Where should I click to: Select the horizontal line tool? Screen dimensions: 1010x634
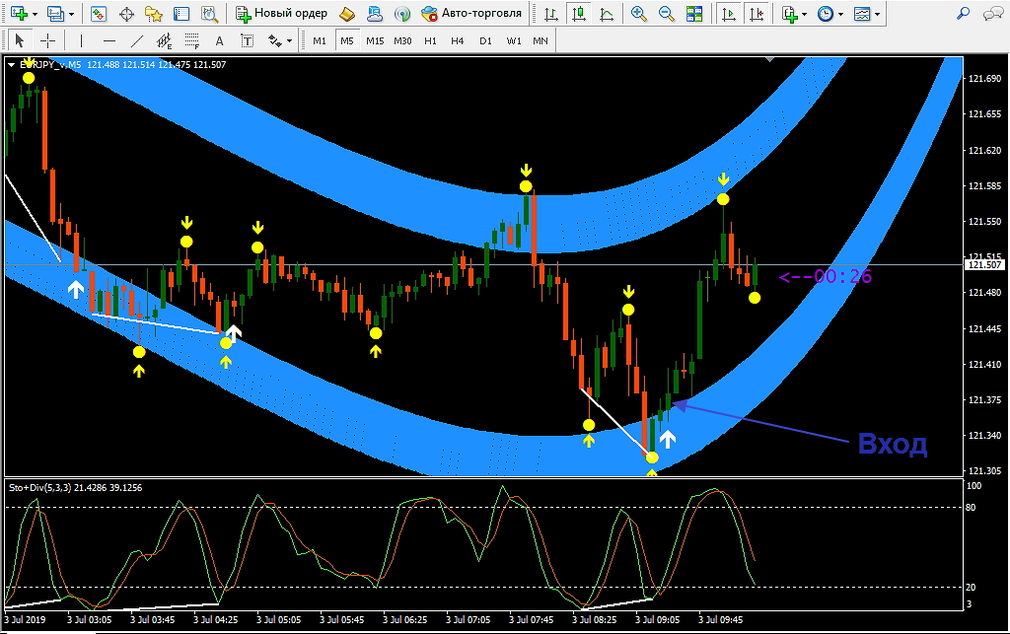108,41
